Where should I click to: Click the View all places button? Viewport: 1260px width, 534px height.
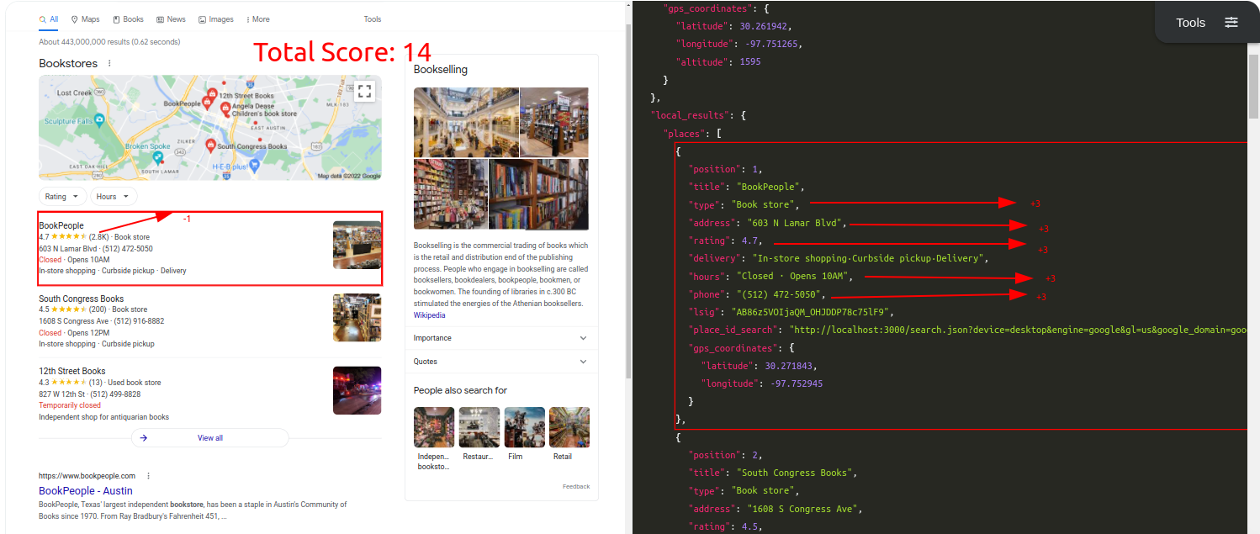click(x=210, y=438)
